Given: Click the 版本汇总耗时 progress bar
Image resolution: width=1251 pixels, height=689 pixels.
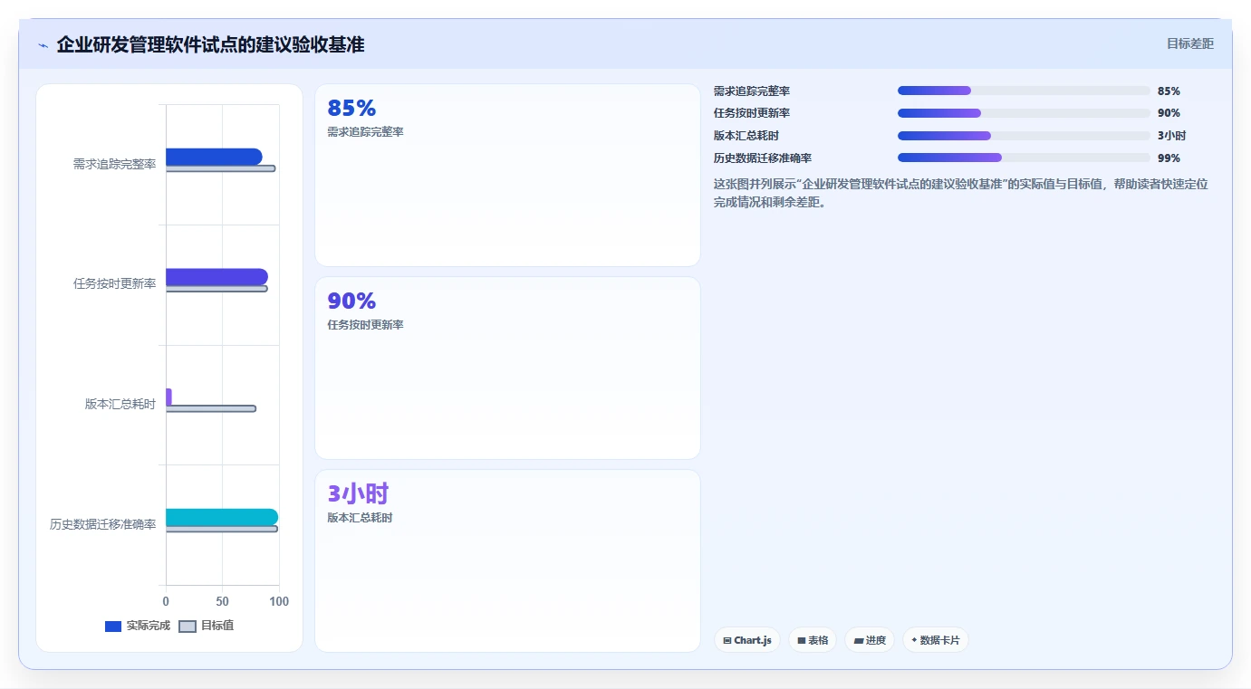Looking at the screenshot, I should [1024, 136].
